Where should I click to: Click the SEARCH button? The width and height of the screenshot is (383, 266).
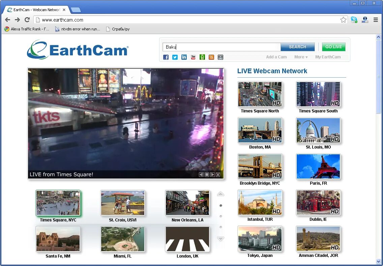tap(297, 47)
